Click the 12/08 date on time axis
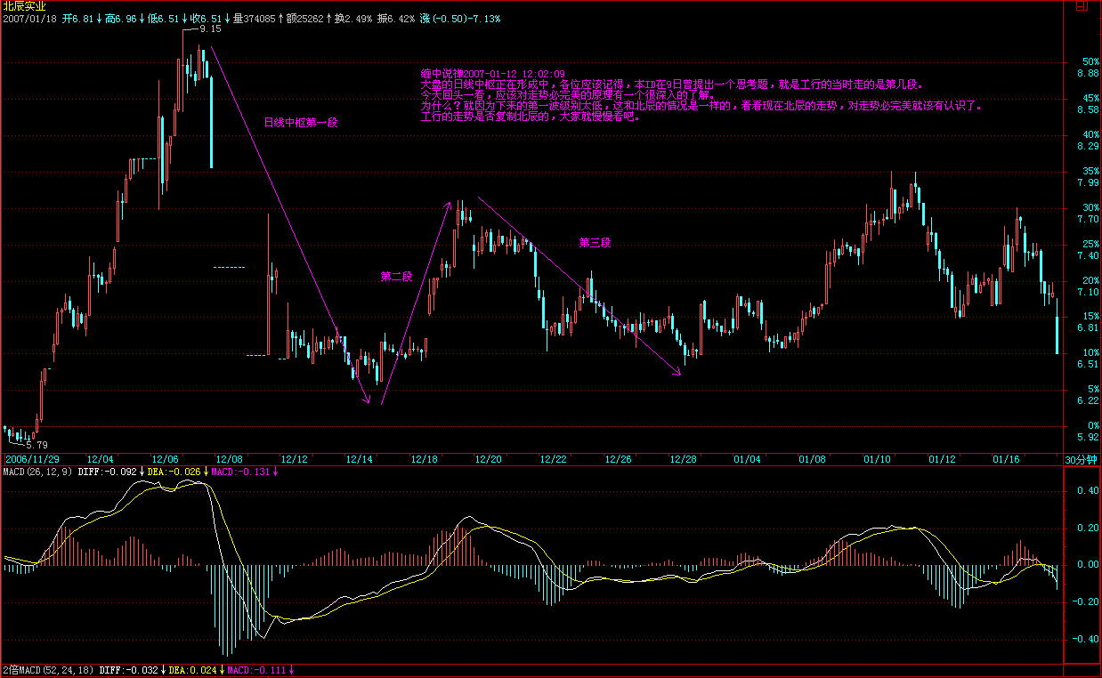The image size is (1102, 678). (230, 459)
